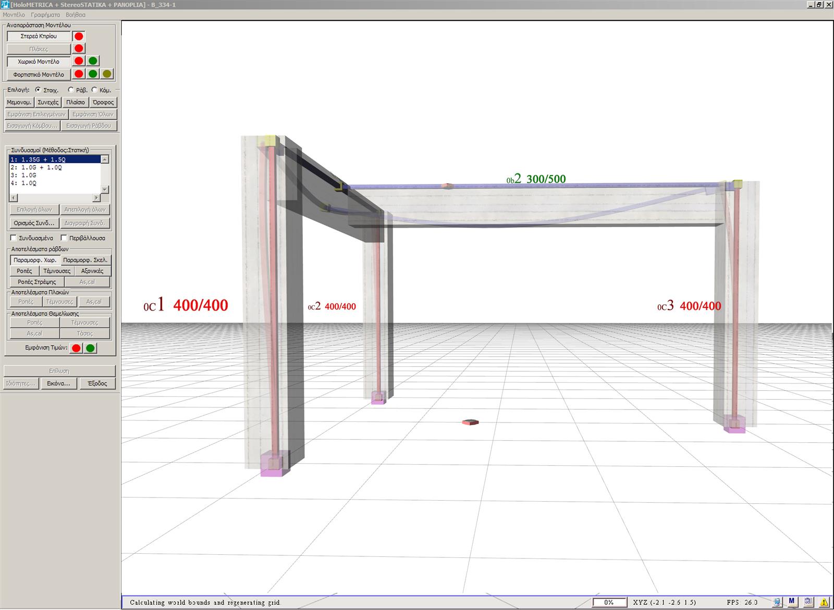The height and width of the screenshot is (610, 834).
Task: Click the green circle beside Χωρικό Μοντέλο
Action: pos(93,61)
